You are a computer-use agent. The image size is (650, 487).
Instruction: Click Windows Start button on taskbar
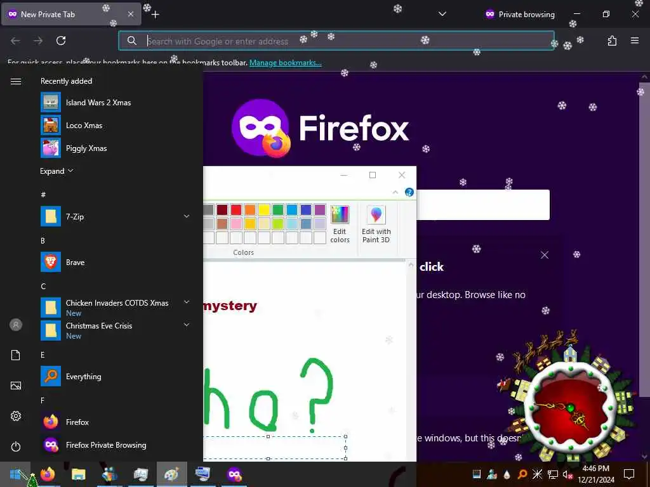point(15,474)
